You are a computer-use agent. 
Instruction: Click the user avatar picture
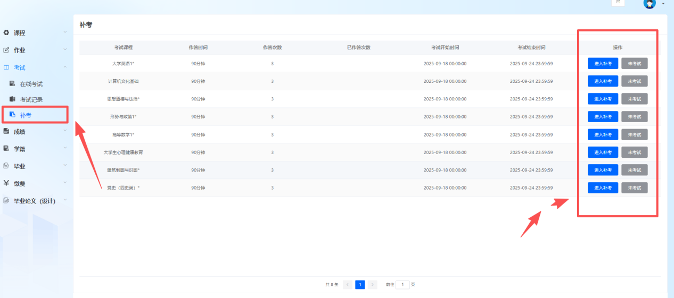click(x=649, y=4)
